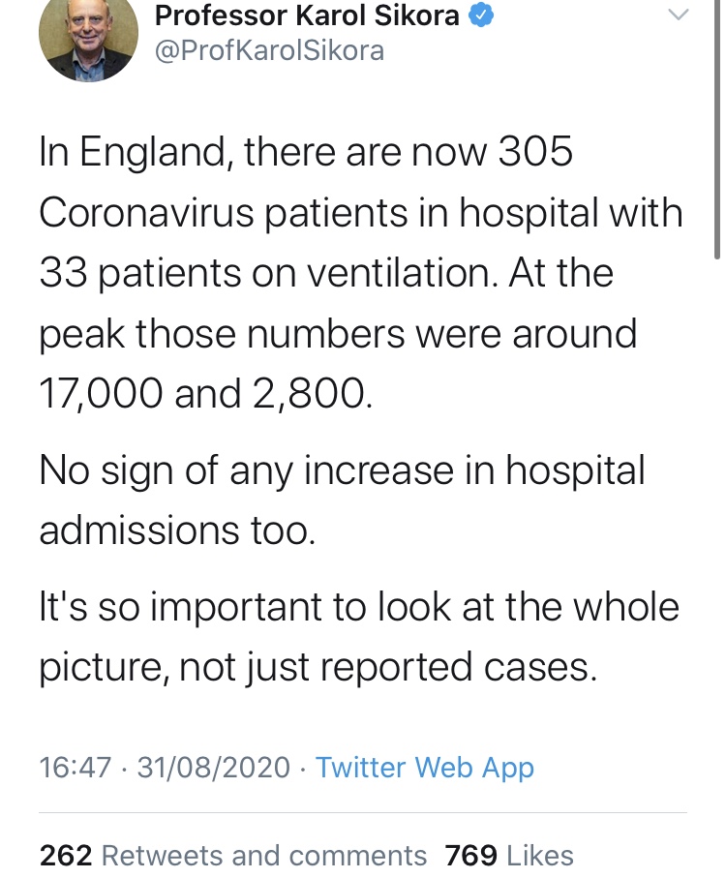
Task: Open Professor Karol Sikora's profile picture
Action: click(x=88, y=35)
